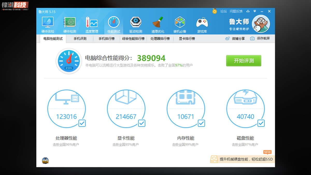Toggle the checkmark under 处理器性能 score
This screenshot has width=311, height=175.
[x=82, y=123]
